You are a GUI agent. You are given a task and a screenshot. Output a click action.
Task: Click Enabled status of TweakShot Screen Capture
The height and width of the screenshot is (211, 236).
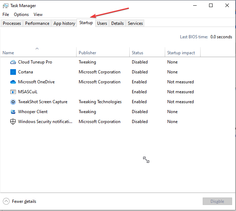click(139, 102)
